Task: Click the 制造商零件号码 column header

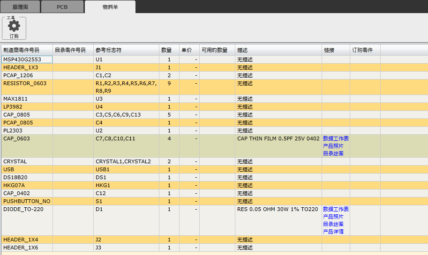Action: (x=27, y=50)
